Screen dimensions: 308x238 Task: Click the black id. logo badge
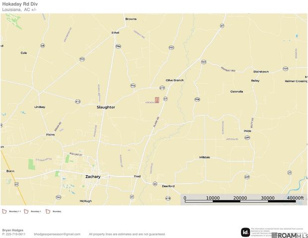coord(246,233)
